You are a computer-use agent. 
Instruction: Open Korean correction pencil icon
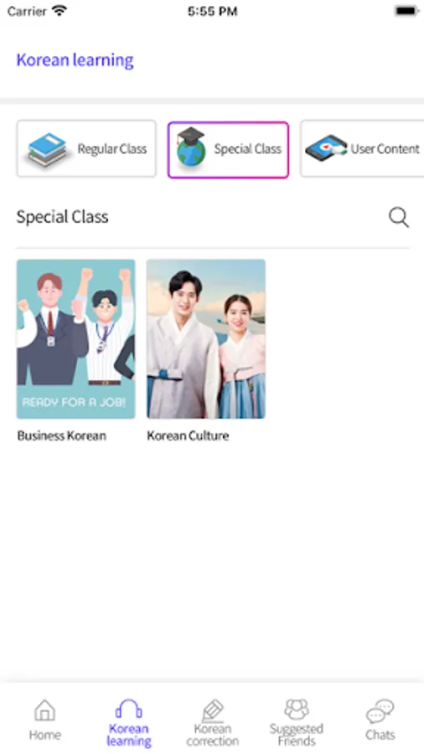click(x=213, y=710)
